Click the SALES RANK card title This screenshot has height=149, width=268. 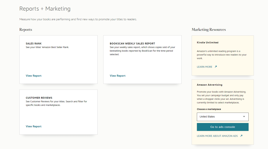coord(33,44)
